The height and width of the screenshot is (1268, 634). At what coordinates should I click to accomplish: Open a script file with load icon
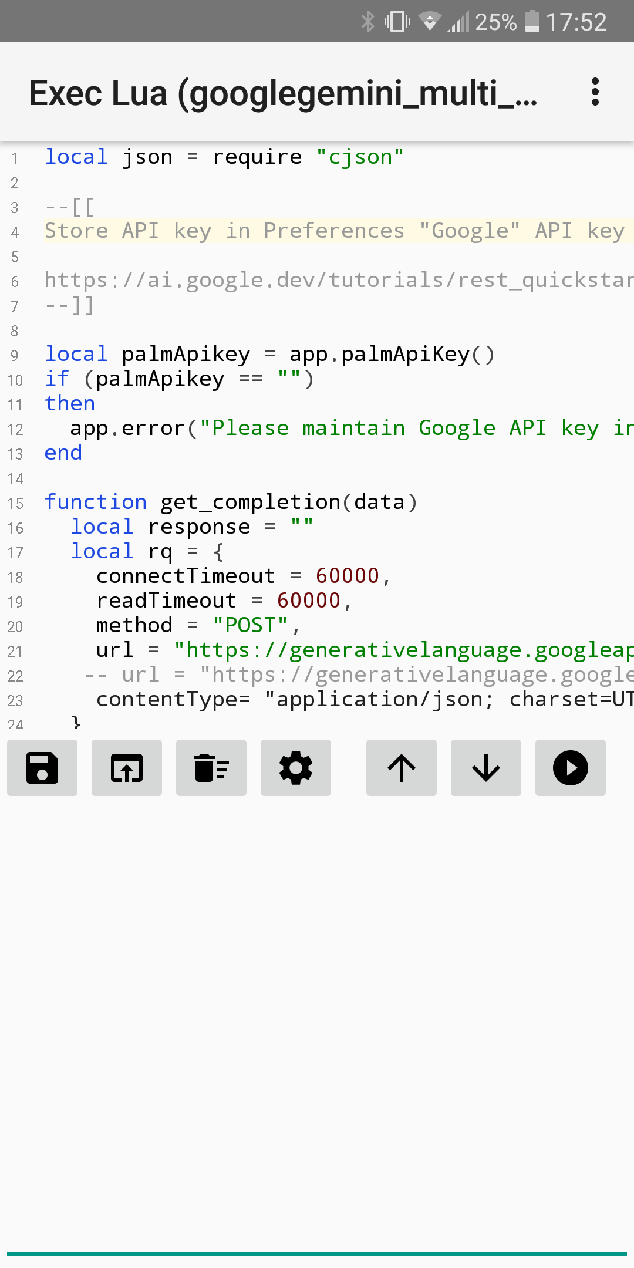pyautogui.click(x=127, y=768)
